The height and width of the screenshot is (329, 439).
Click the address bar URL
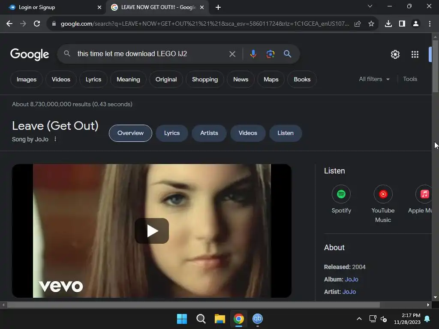[204, 24]
